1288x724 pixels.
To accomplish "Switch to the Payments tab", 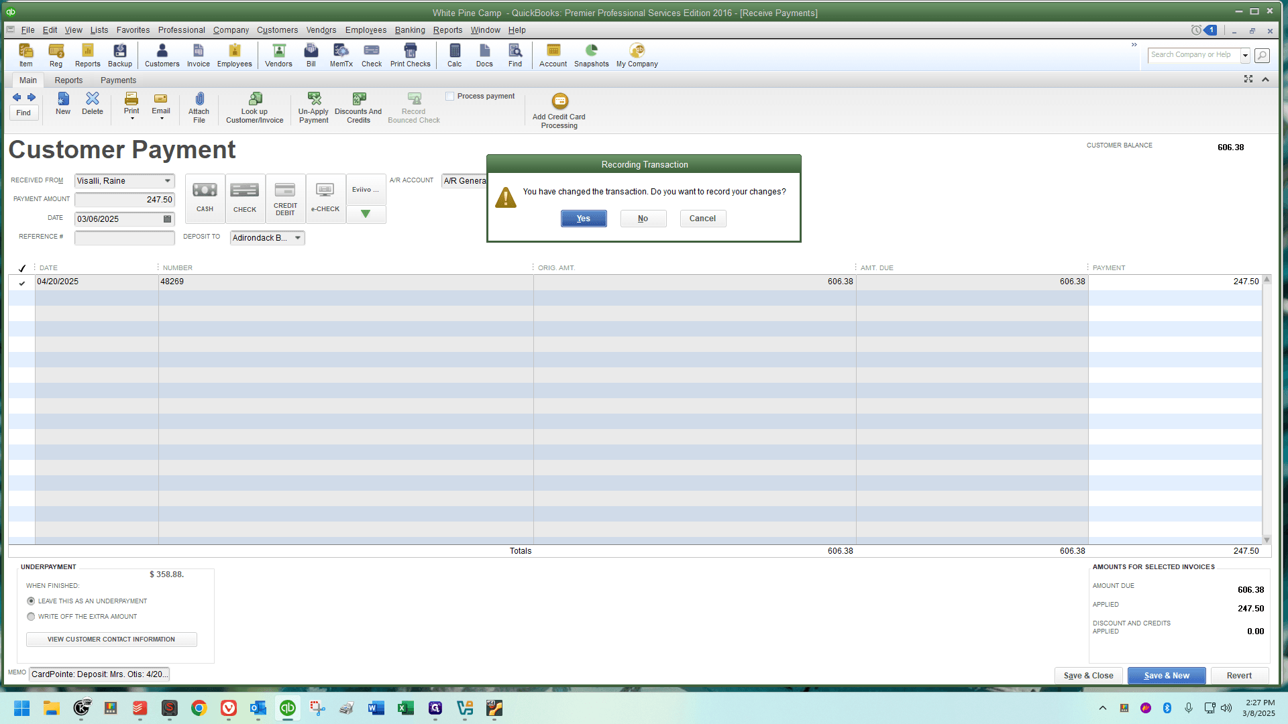I will (118, 80).
